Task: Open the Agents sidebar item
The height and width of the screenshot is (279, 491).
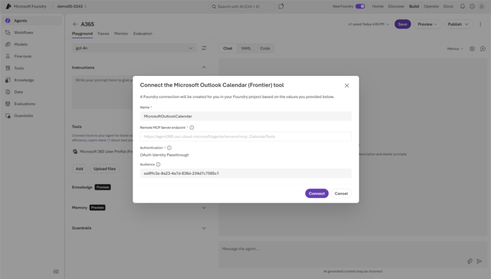Action: [x=31, y=20]
